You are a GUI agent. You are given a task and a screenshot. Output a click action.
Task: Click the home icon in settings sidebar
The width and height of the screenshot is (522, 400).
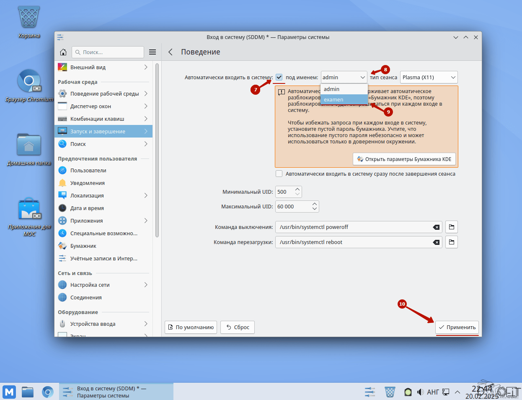pyautogui.click(x=63, y=52)
